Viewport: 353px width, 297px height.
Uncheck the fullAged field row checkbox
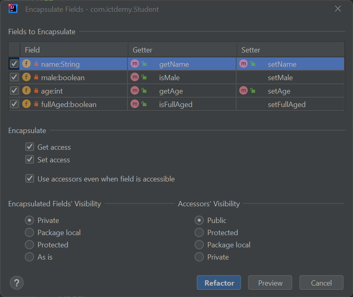14,104
